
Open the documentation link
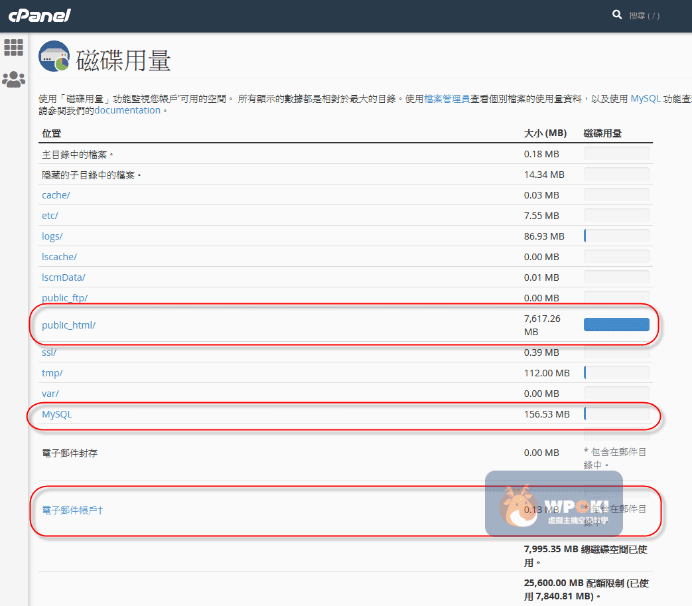[127, 110]
